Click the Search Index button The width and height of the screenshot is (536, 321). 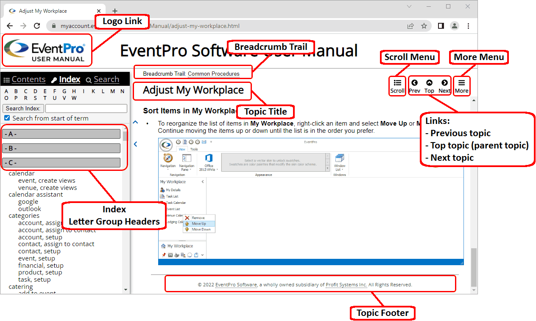(x=23, y=109)
